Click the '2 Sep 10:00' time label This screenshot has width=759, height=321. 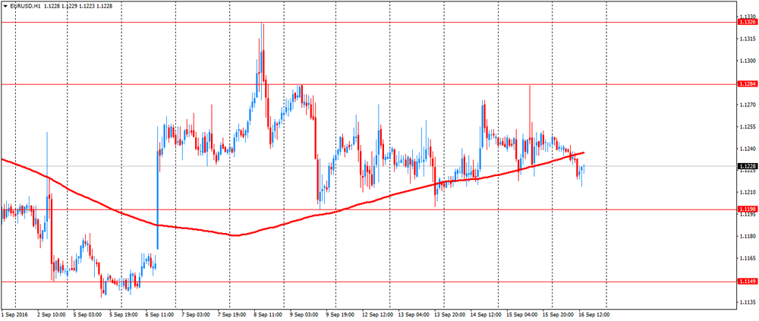pos(52,315)
